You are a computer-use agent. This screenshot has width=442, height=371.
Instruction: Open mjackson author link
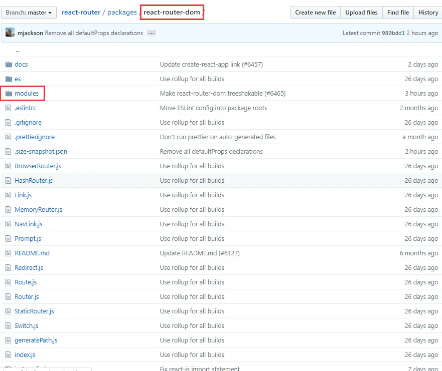click(30, 33)
